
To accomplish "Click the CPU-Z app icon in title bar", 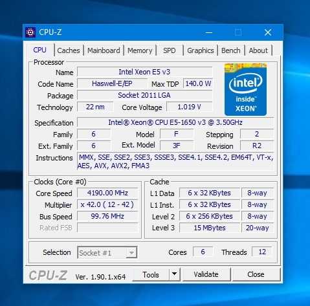I will [x=30, y=32].
